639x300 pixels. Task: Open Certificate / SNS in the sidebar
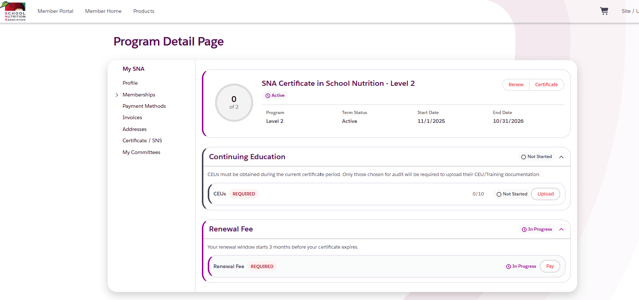[142, 140]
